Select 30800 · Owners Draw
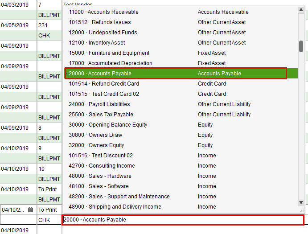308x234 pixels. coord(181,135)
